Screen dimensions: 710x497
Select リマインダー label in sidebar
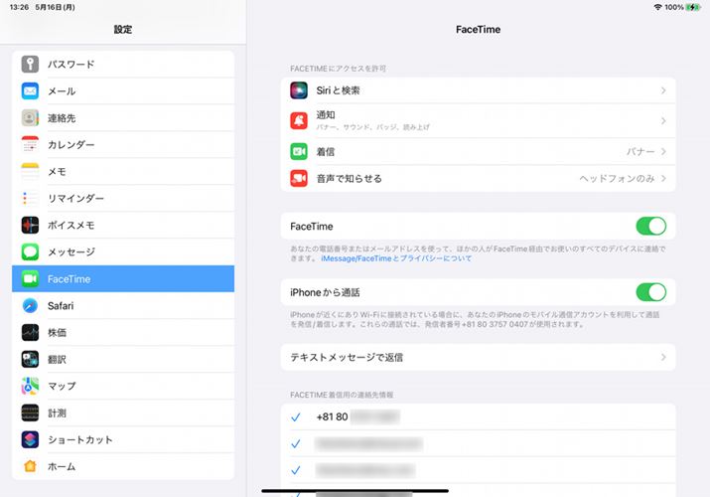tap(75, 199)
